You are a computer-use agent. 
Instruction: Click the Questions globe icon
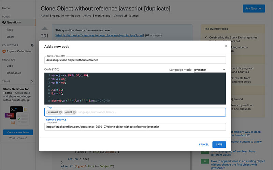tap(4, 22)
